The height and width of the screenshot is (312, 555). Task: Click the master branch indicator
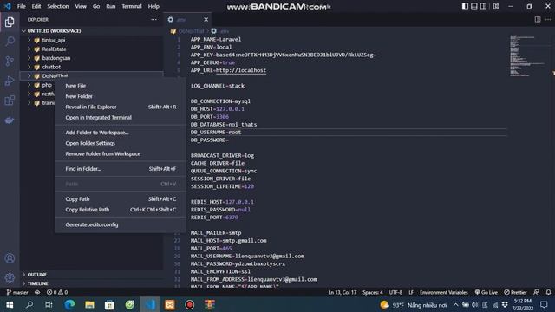click(x=17, y=292)
